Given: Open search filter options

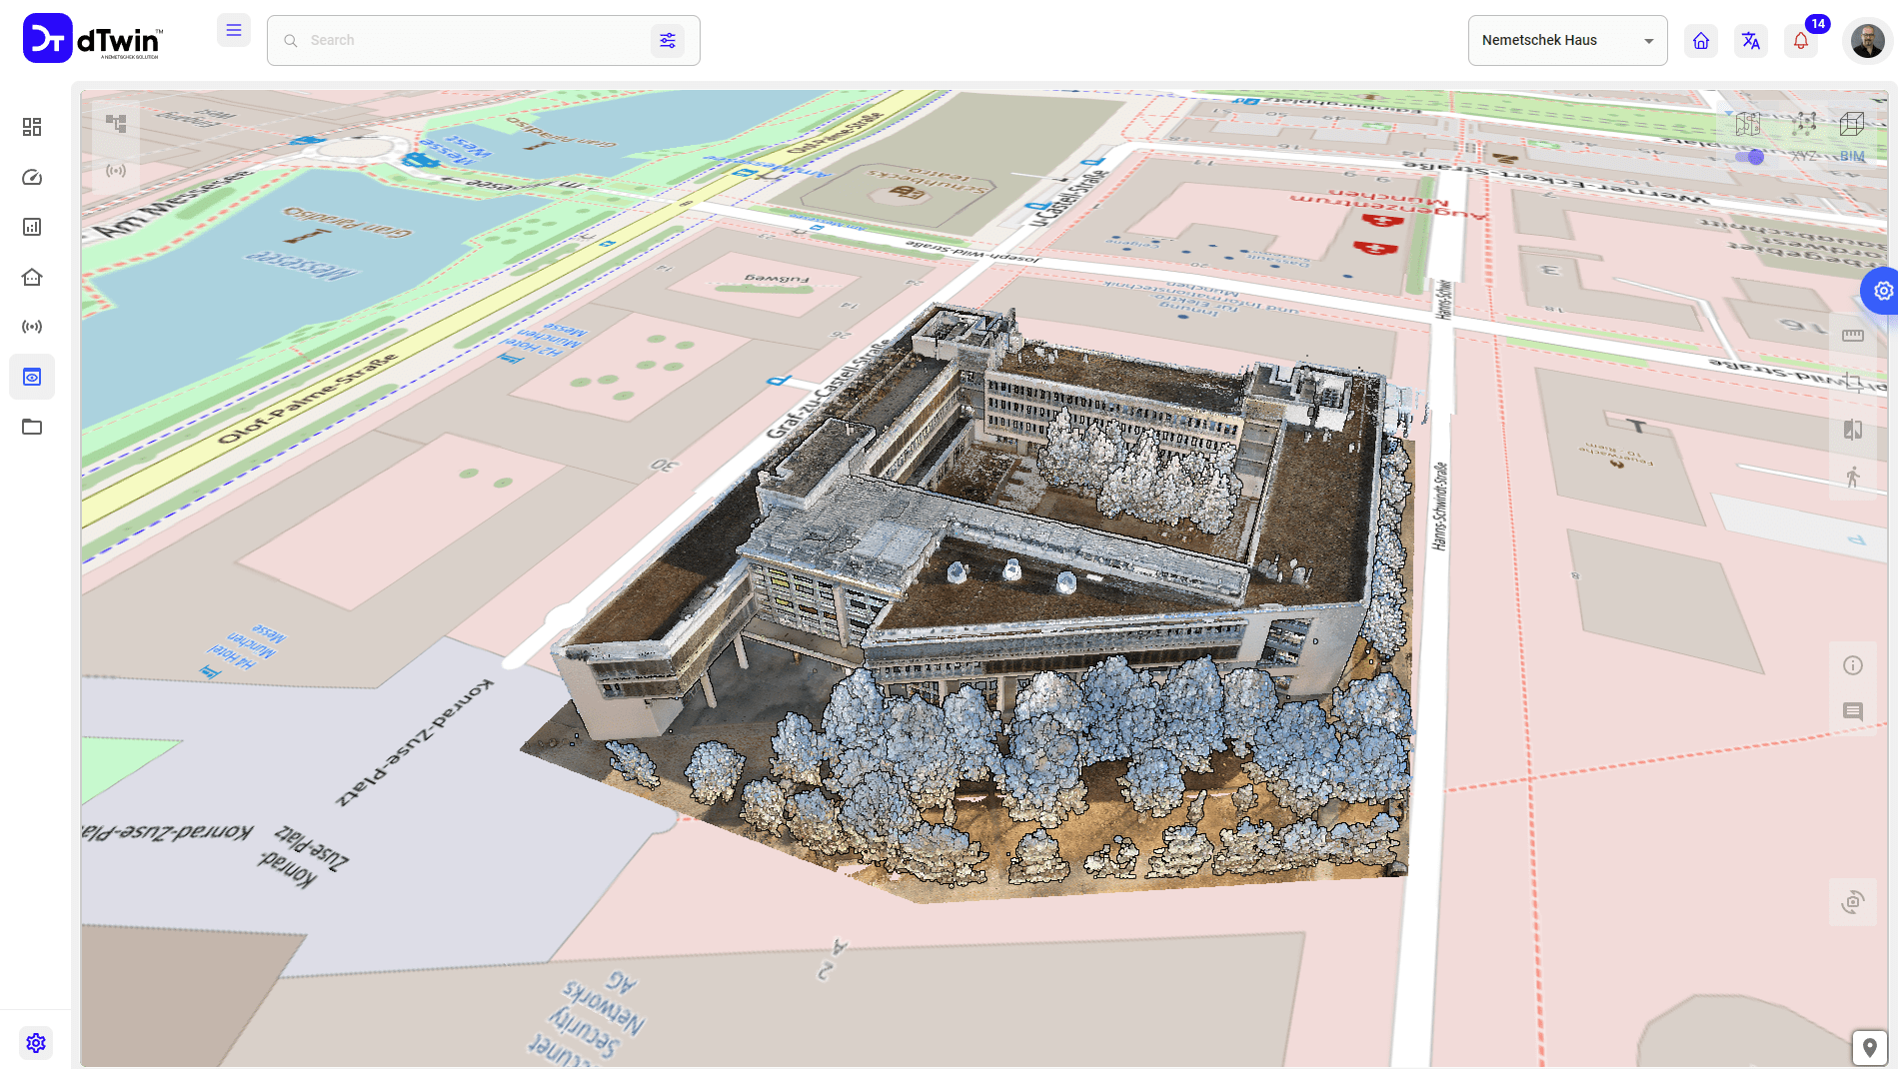Looking at the screenshot, I should coord(668,41).
